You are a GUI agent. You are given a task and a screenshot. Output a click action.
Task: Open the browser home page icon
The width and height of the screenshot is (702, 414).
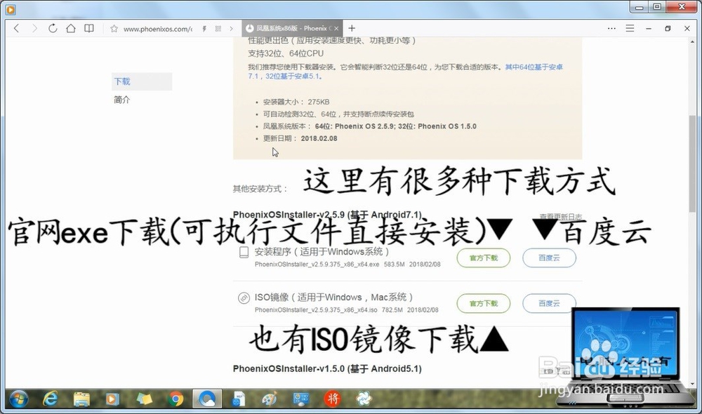pos(71,29)
